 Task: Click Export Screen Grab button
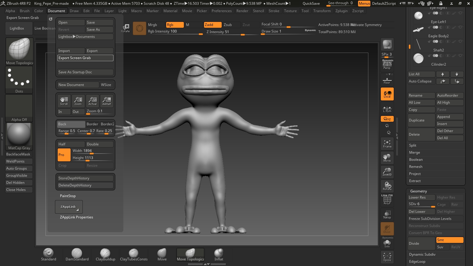[85, 58]
